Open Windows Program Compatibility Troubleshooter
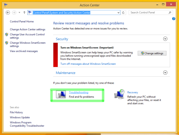 pyautogui.click(x=27, y=124)
